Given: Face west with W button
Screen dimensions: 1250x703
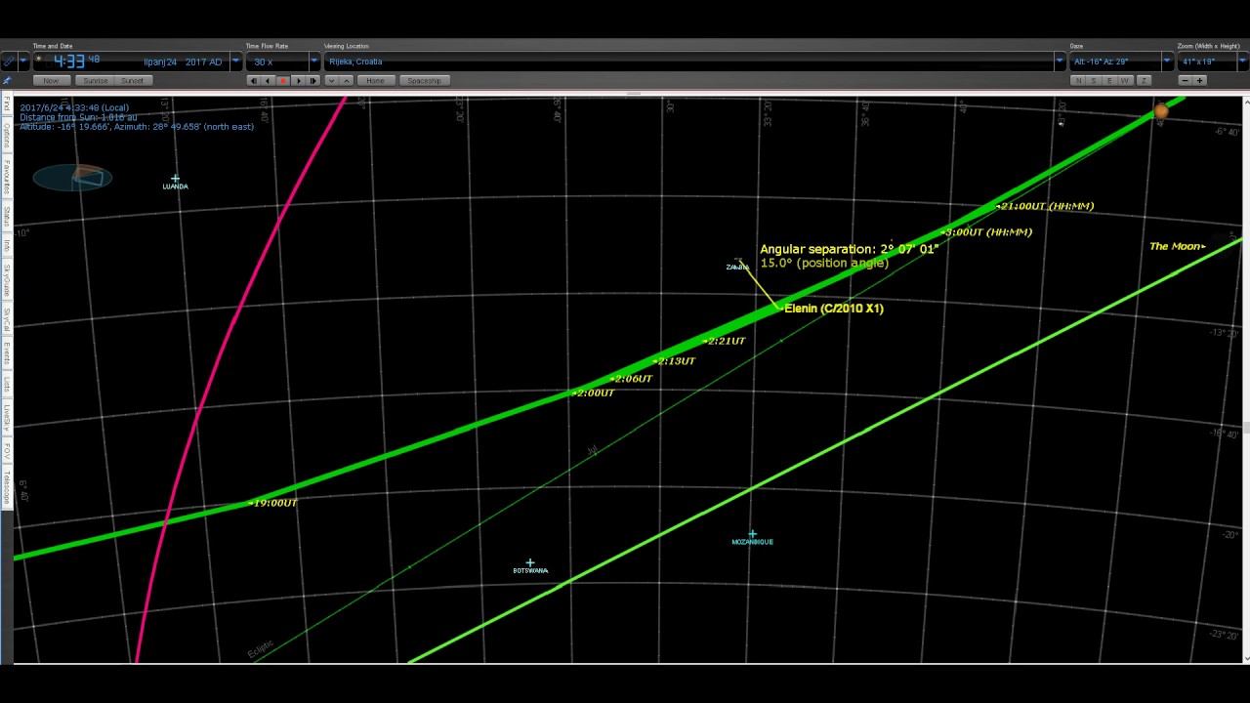Looking at the screenshot, I should point(1127,80).
